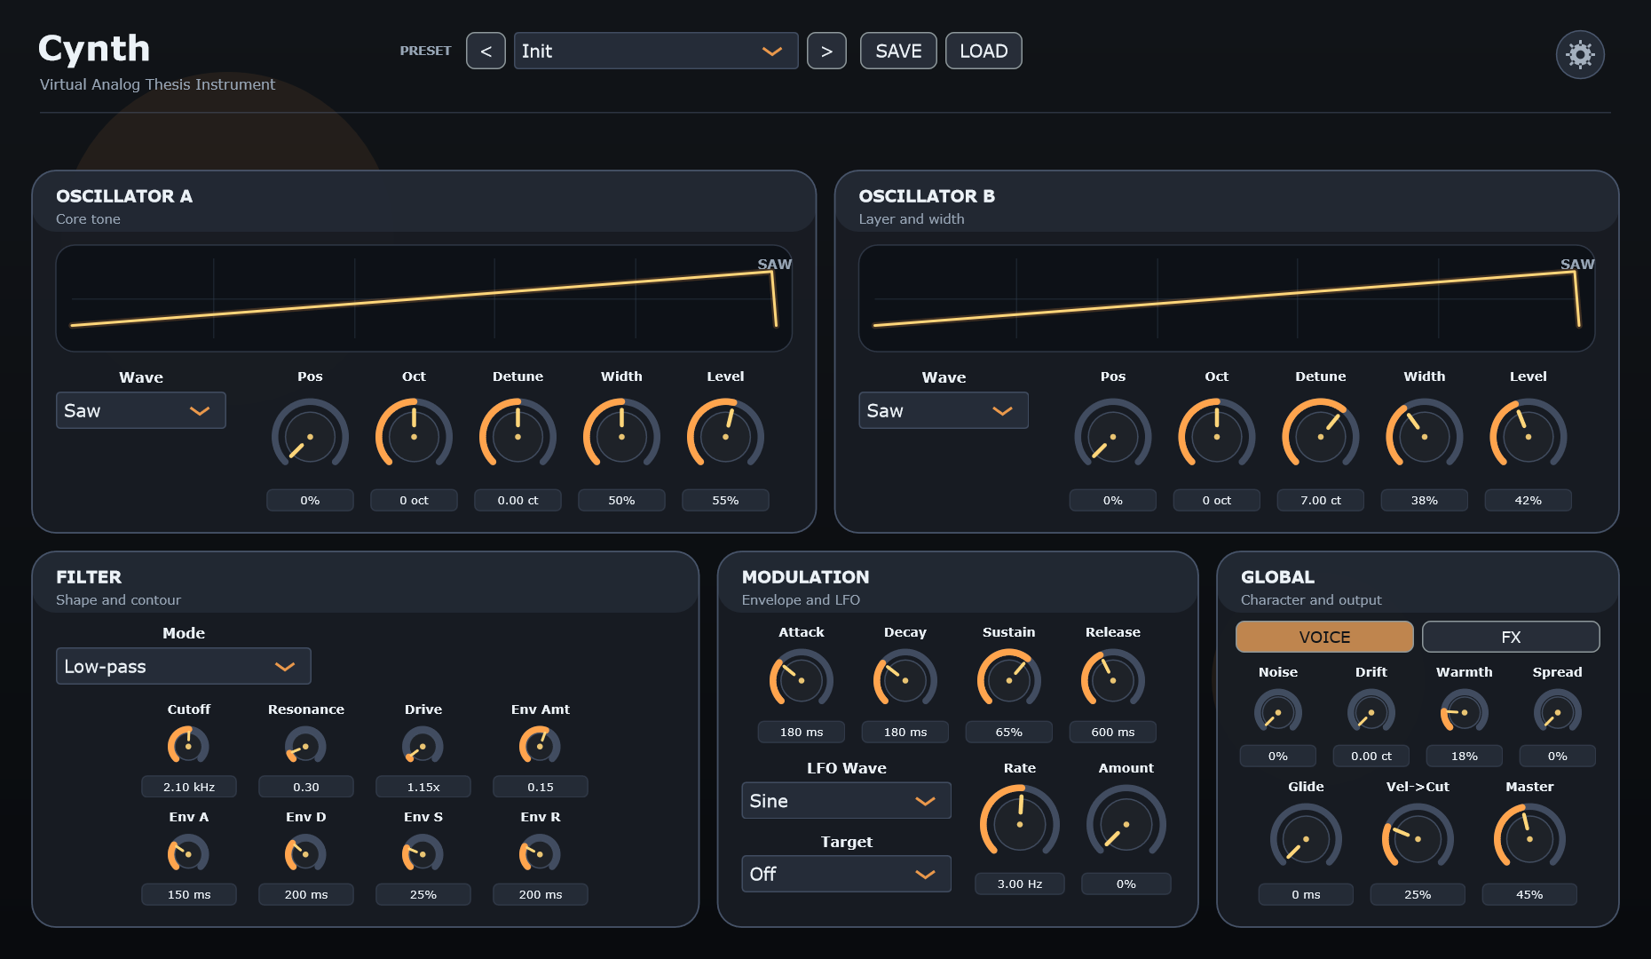Click the Filter Env Amt knob
This screenshot has width=1651, height=959.
point(540,746)
